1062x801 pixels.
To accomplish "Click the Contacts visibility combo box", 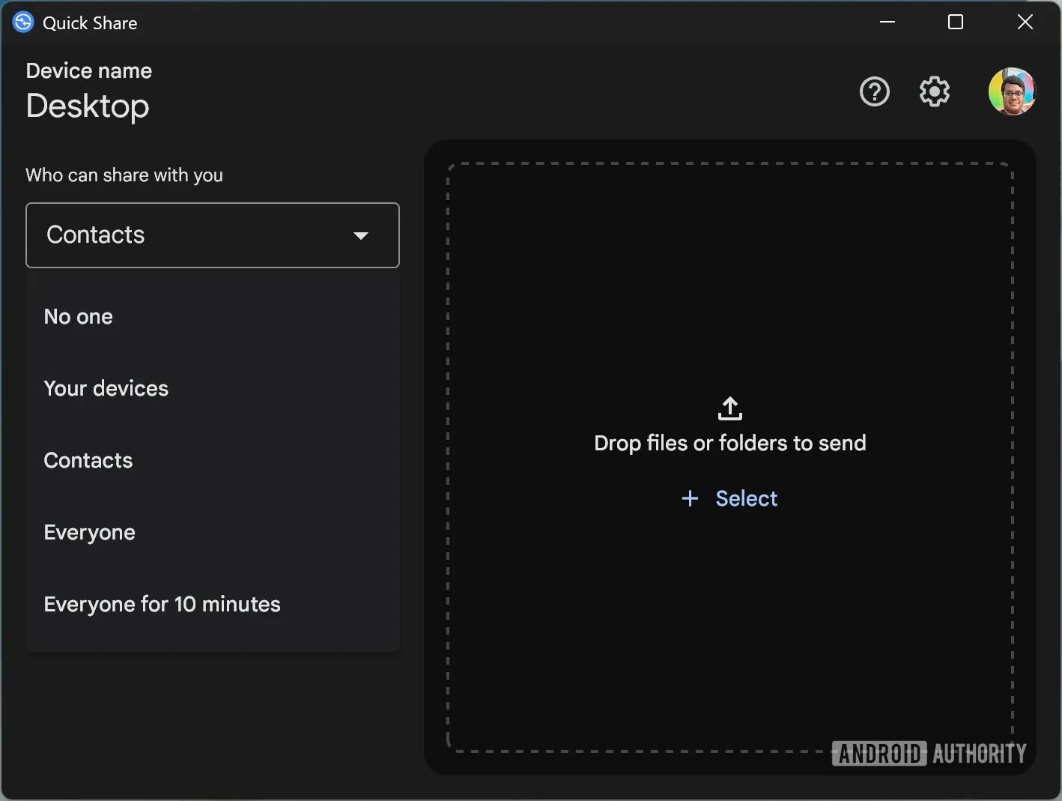I will point(195,235).
